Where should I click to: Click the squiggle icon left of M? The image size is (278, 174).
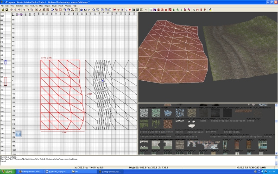pyautogui.click(x=194, y=10)
